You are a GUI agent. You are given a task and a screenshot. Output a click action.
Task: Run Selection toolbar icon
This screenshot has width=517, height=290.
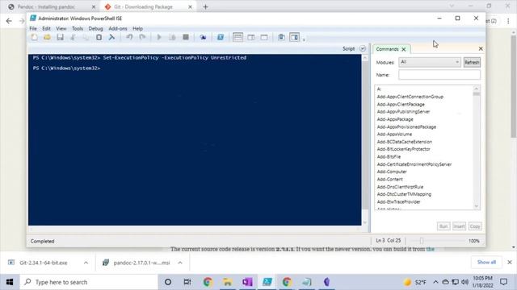172,37
